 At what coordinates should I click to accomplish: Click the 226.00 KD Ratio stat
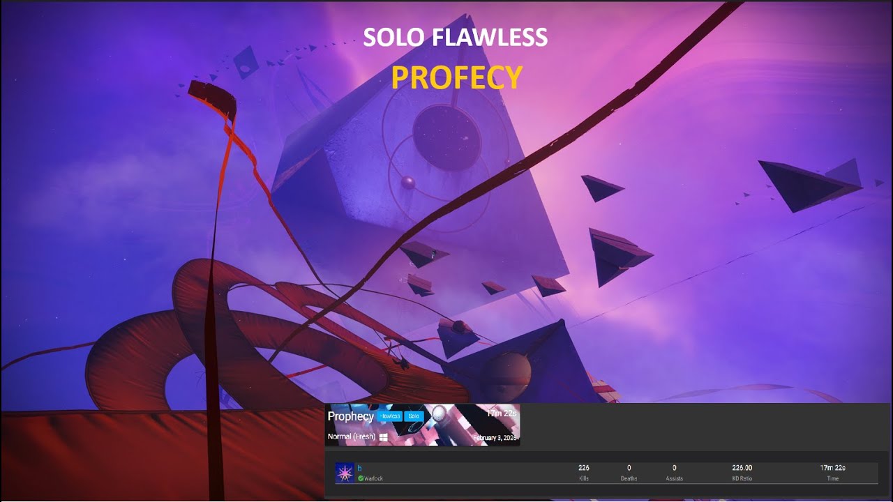pyautogui.click(x=742, y=472)
